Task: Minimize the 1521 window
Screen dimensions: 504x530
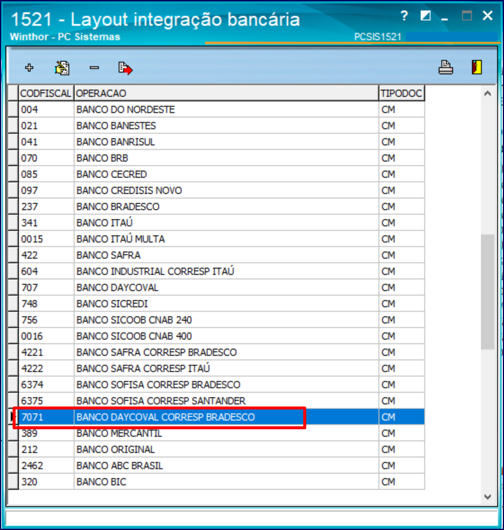Action: [x=445, y=19]
